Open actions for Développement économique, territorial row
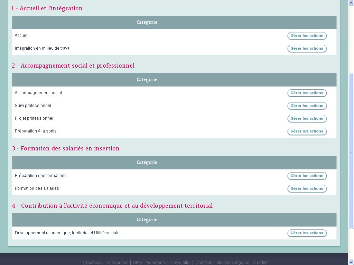 pyautogui.click(x=307, y=233)
